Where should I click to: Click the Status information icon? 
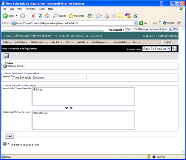[x=5, y=66]
